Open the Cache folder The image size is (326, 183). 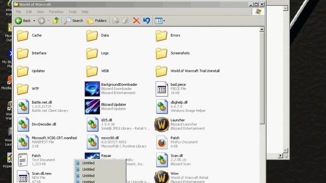coord(30,36)
